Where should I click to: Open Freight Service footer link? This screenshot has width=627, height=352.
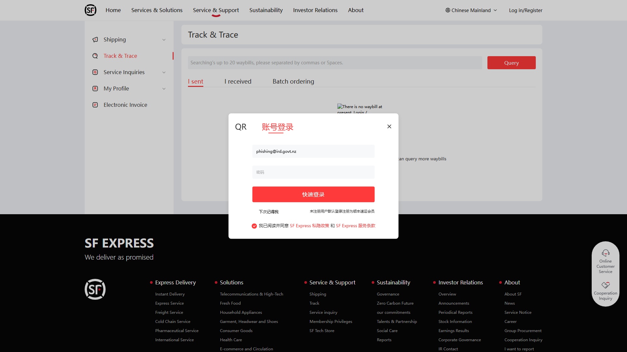169,312
